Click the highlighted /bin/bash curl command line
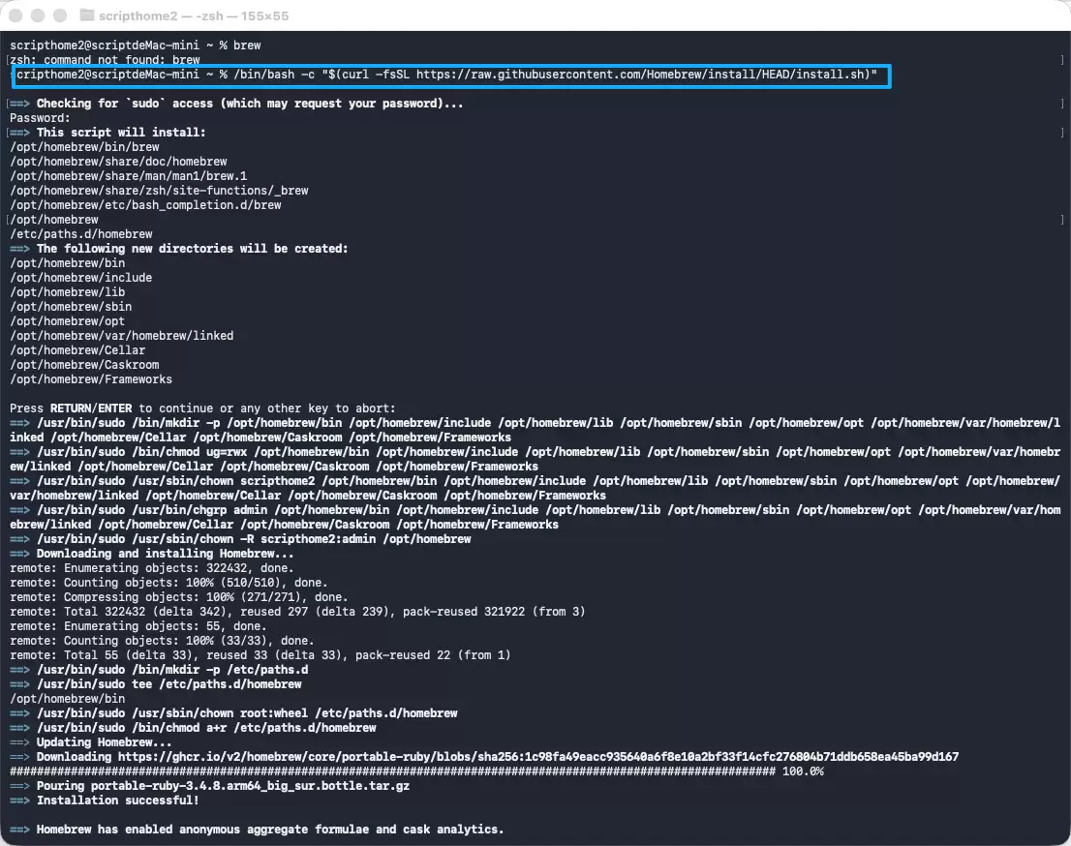Screen dimensions: 1071x846 tap(451, 76)
